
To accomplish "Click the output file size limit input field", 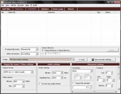I will pyautogui.click(x=79, y=87).
